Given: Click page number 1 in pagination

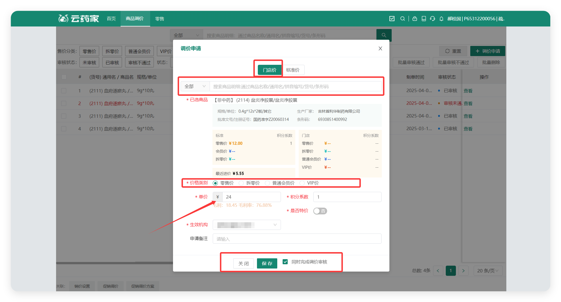Looking at the screenshot, I should click(451, 270).
